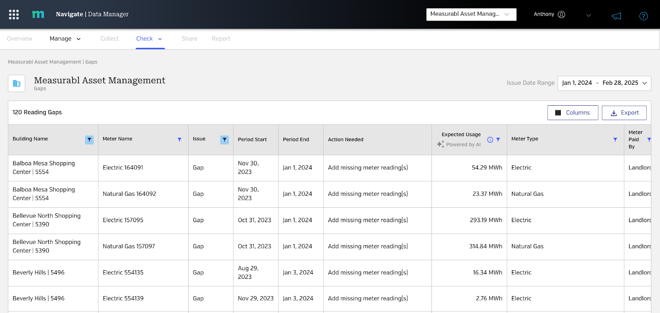Filter the Expected Usage column

click(498, 140)
